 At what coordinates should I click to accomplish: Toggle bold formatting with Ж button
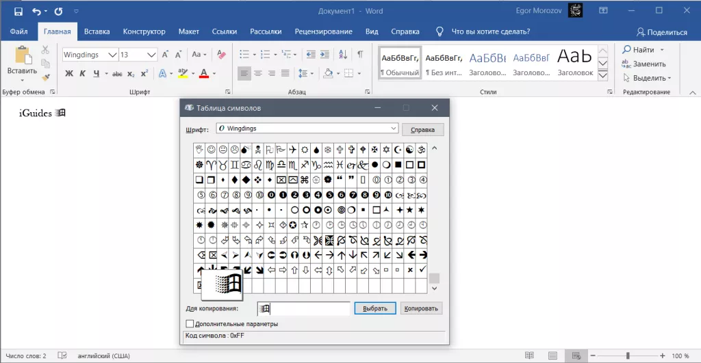69,74
